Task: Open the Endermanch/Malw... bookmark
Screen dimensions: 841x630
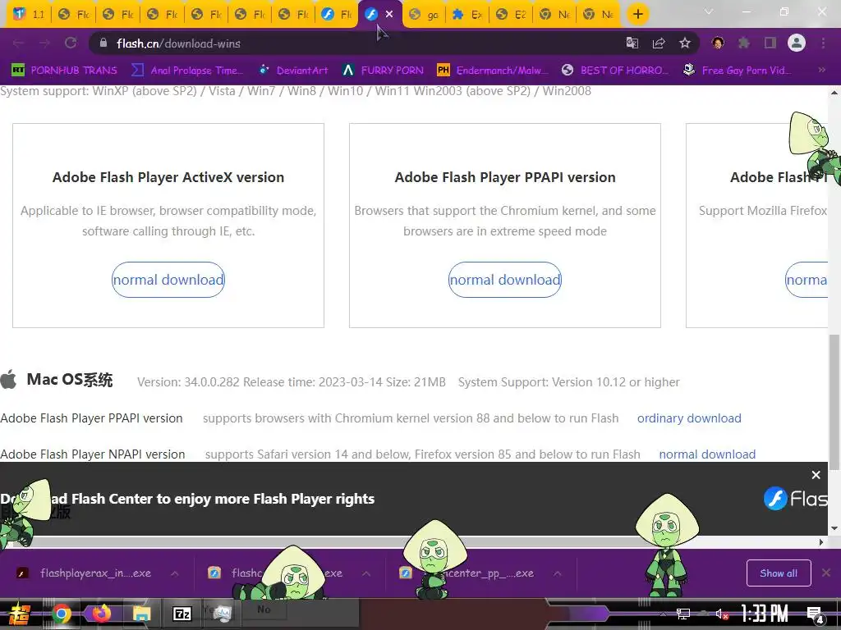Action: click(x=493, y=71)
